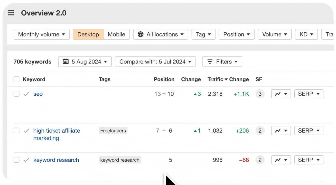
Task: Click the checkmark icon beside seo
Action: point(26,94)
